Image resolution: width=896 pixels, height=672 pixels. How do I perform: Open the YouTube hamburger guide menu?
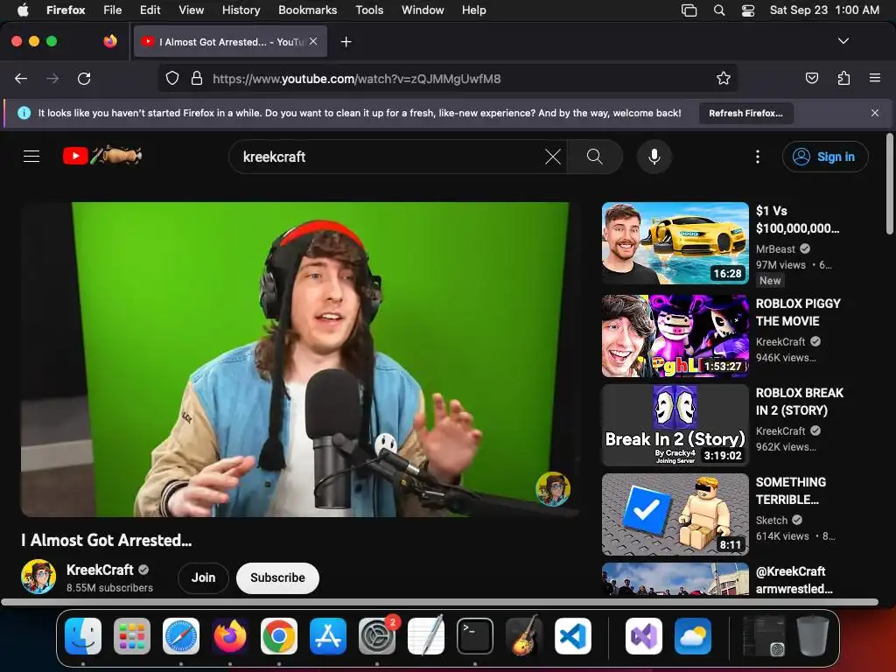click(31, 156)
